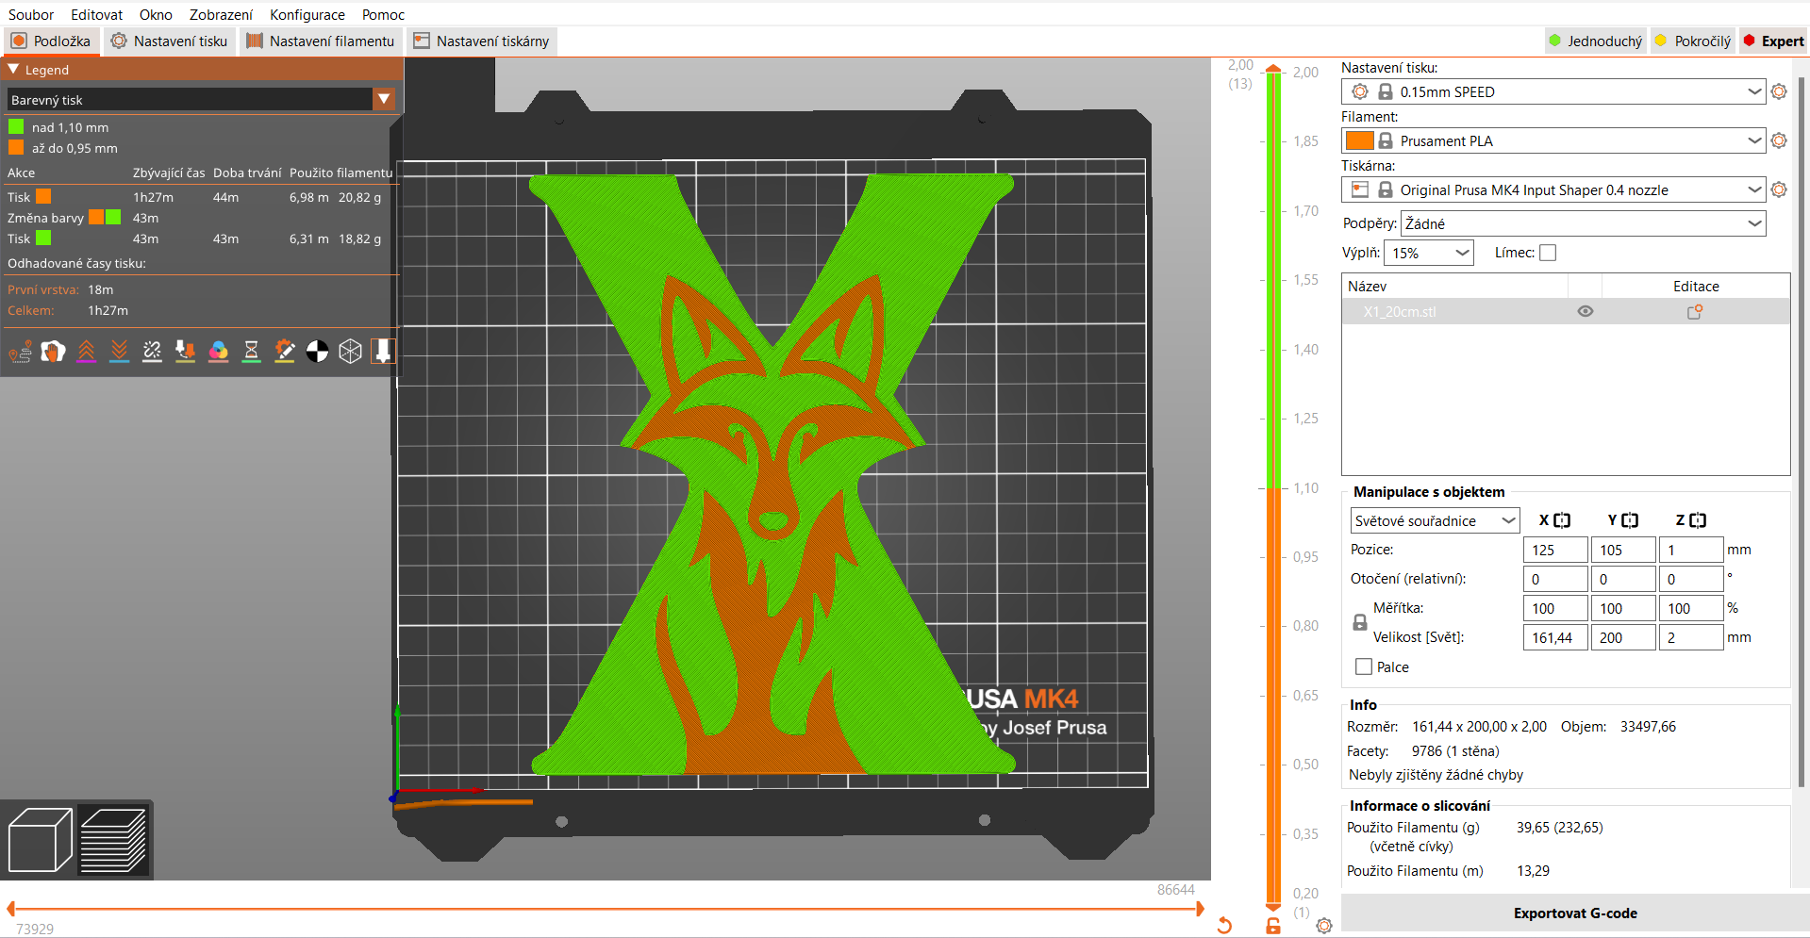Open the Konfigurace menu
The width and height of the screenshot is (1810, 938).
(x=307, y=14)
